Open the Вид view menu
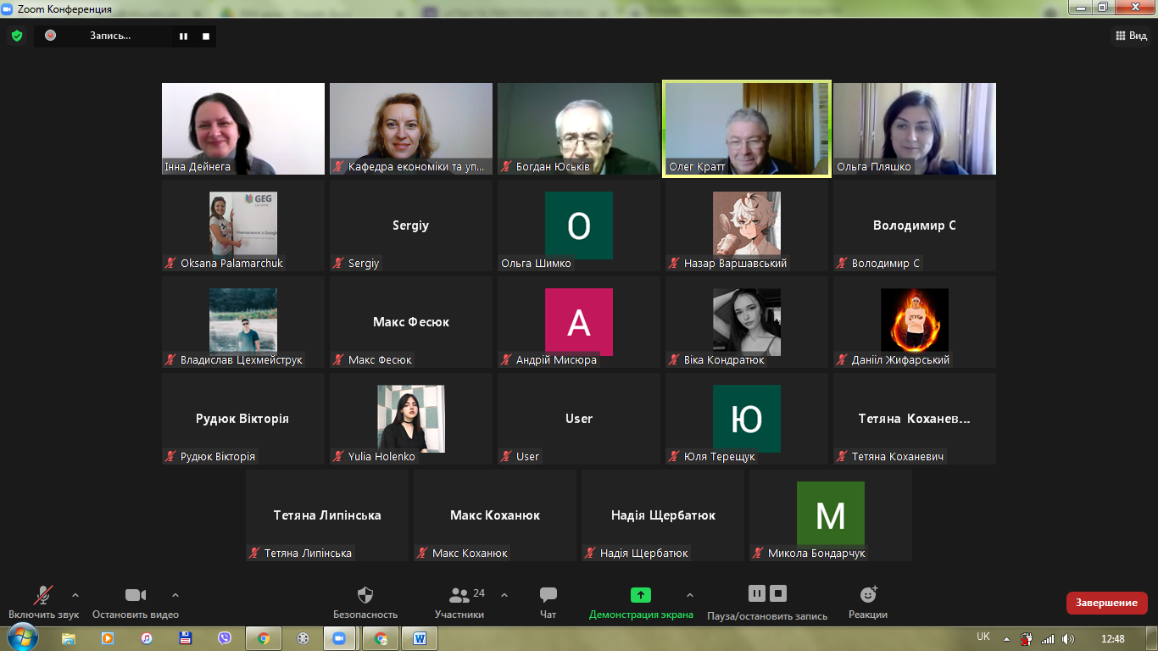This screenshot has height=651, width=1158. tap(1131, 36)
